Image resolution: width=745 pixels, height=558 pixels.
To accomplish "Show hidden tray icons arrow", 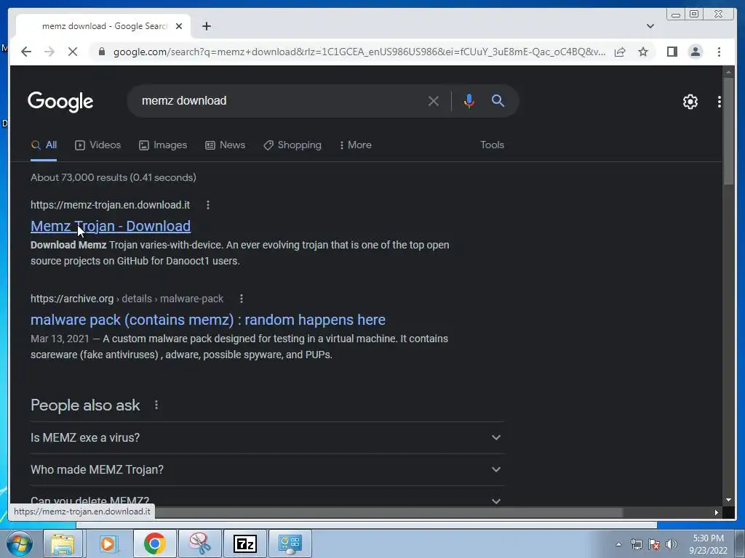I will [618, 544].
